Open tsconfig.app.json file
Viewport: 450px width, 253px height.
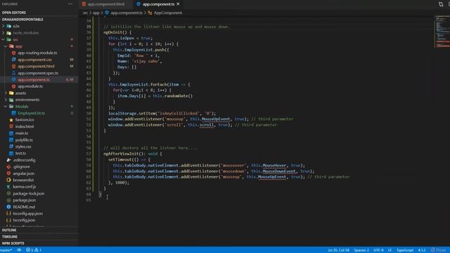[x=27, y=214]
